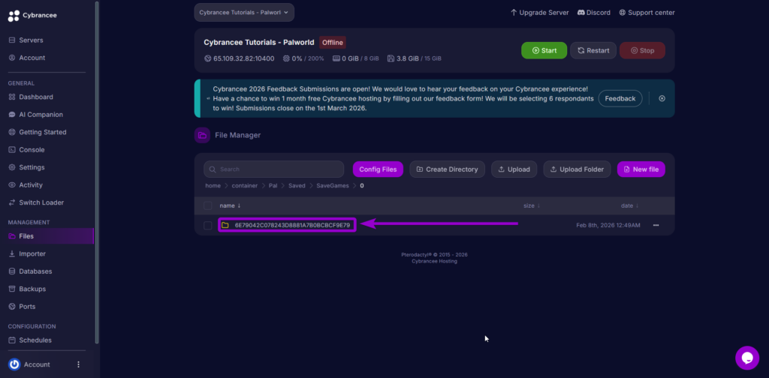This screenshot has height=378, width=769.
Task: Open the account three-dot options menu
Action: click(x=78, y=364)
